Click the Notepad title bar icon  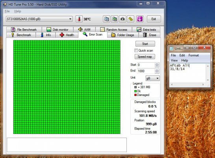pos(171,49)
